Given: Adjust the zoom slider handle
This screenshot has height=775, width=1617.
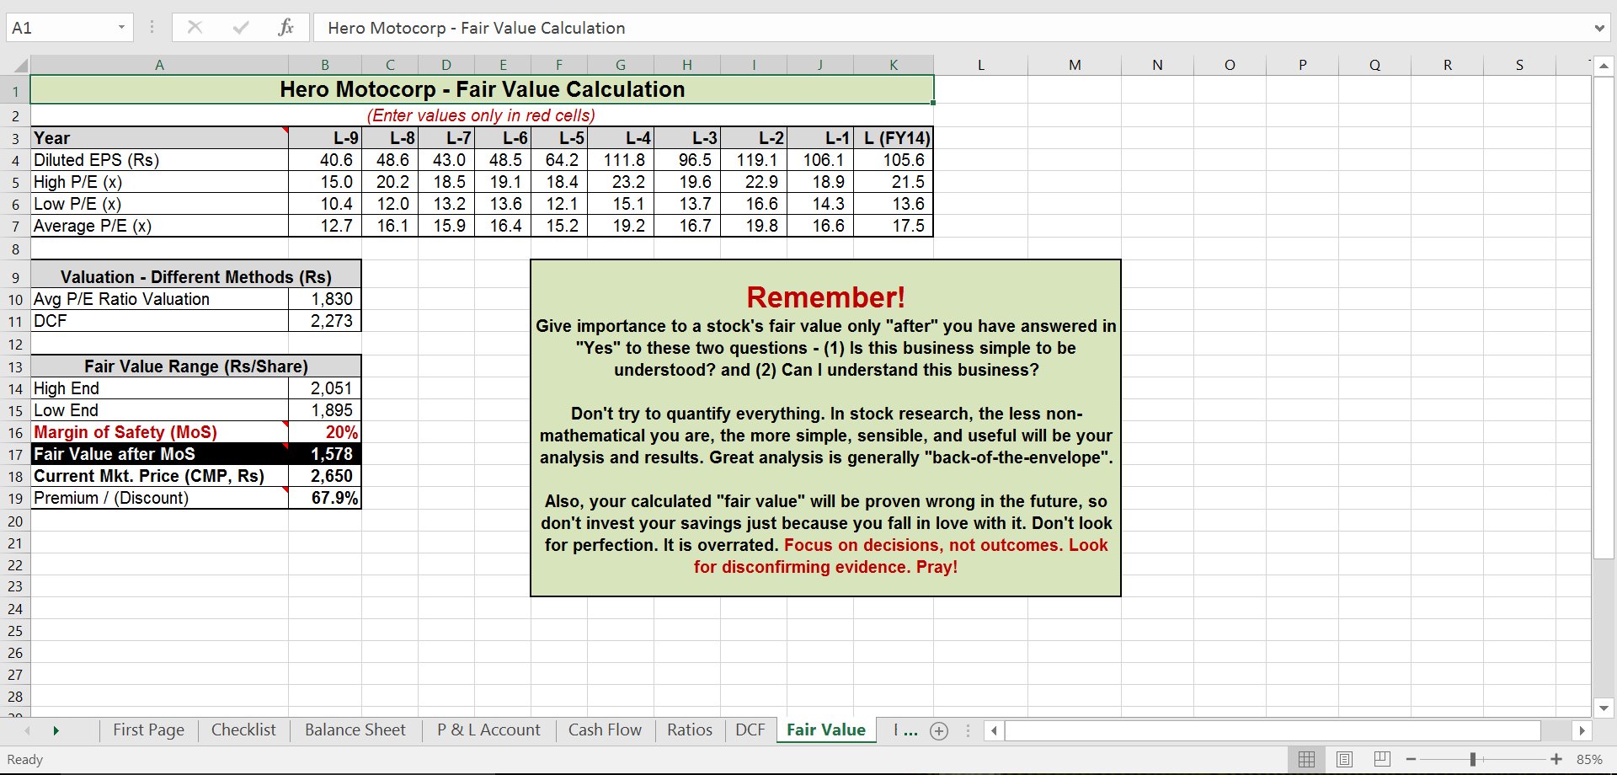Looking at the screenshot, I should (x=1473, y=759).
